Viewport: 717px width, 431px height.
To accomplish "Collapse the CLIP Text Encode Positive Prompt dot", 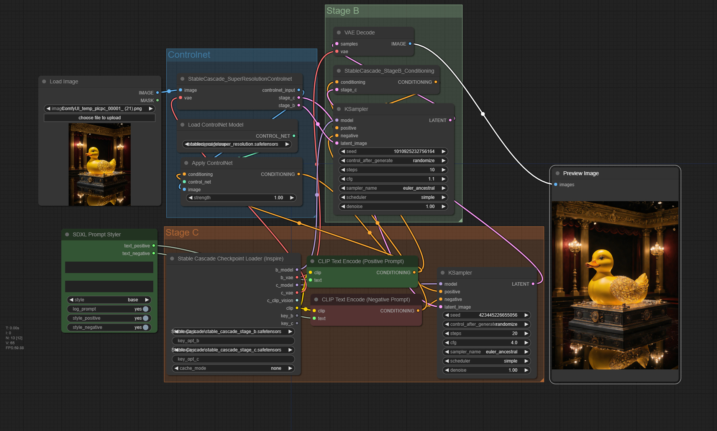I will pyautogui.click(x=312, y=261).
